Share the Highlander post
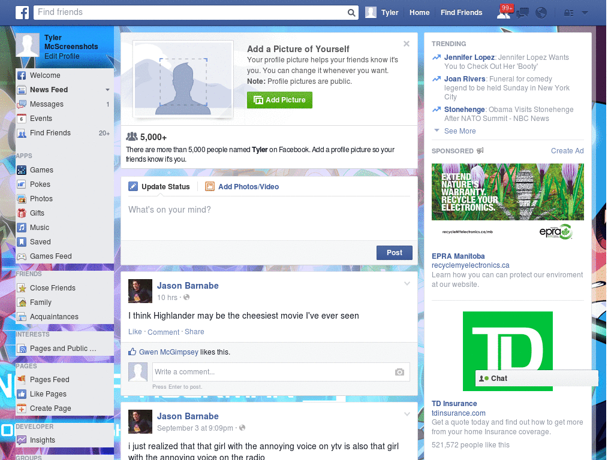614x460 pixels. pyautogui.click(x=194, y=332)
